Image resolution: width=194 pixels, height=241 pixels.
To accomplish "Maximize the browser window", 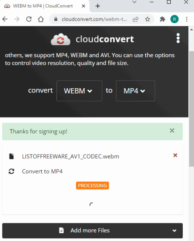I will [169, 2].
